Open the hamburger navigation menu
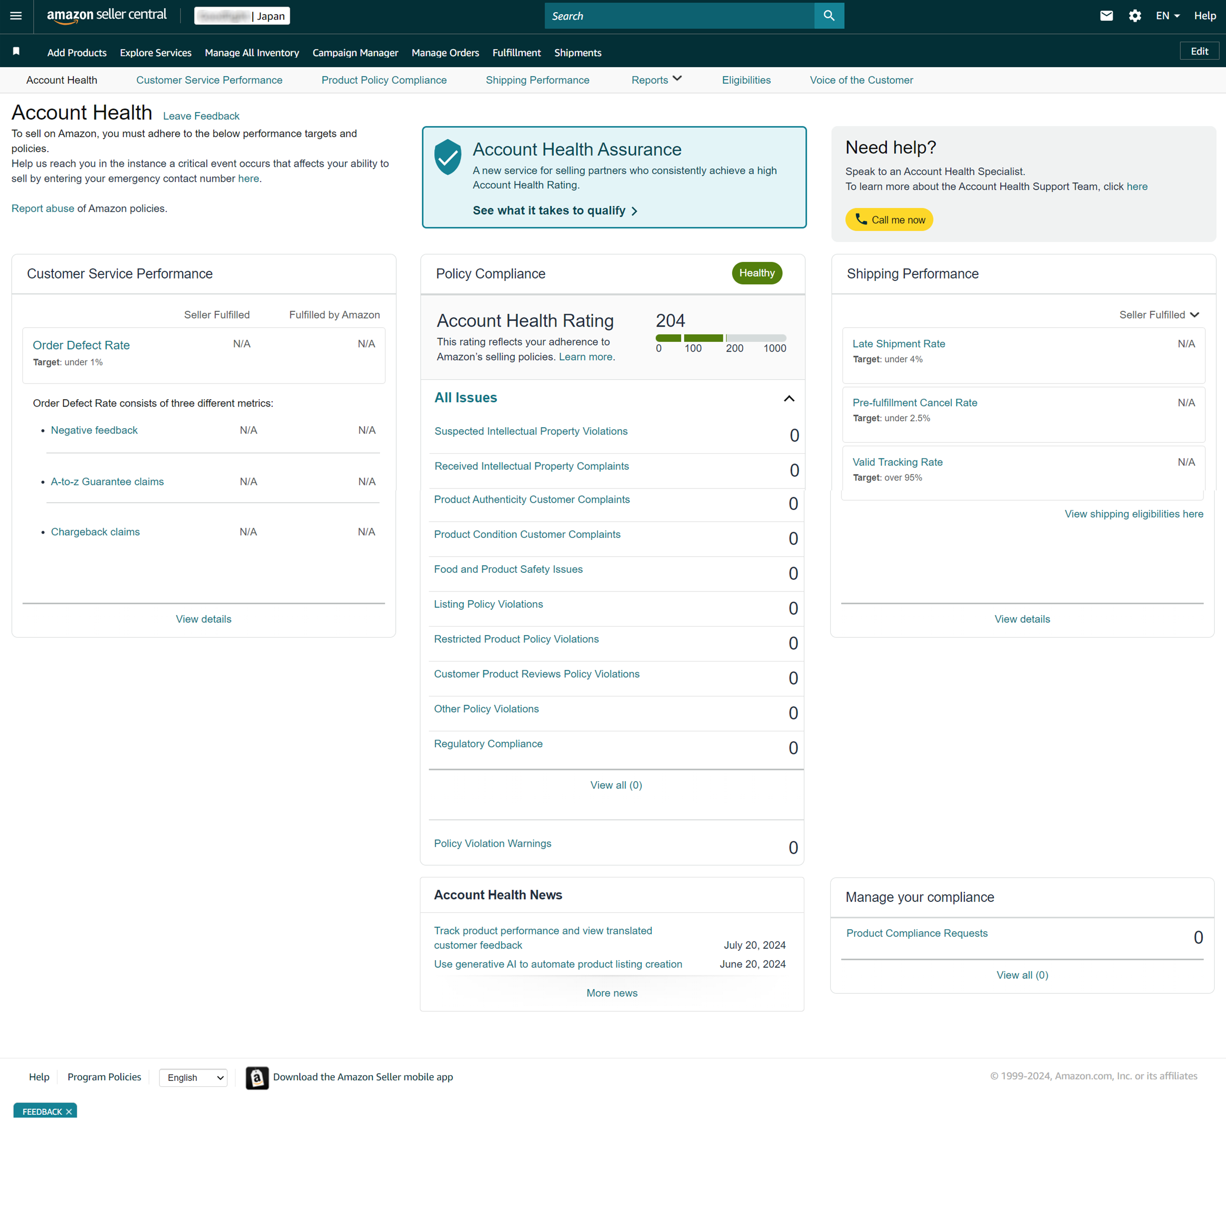1226x1226 pixels. point(16,16)
